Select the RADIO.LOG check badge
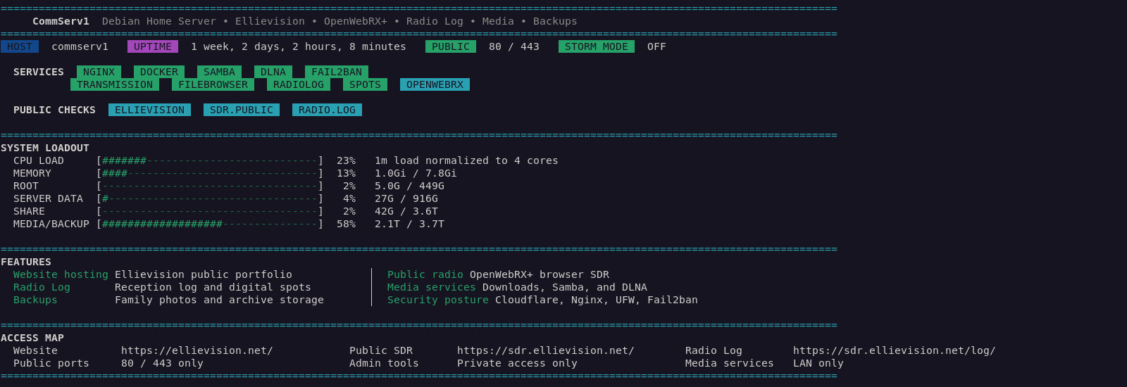 click(327, 110)
